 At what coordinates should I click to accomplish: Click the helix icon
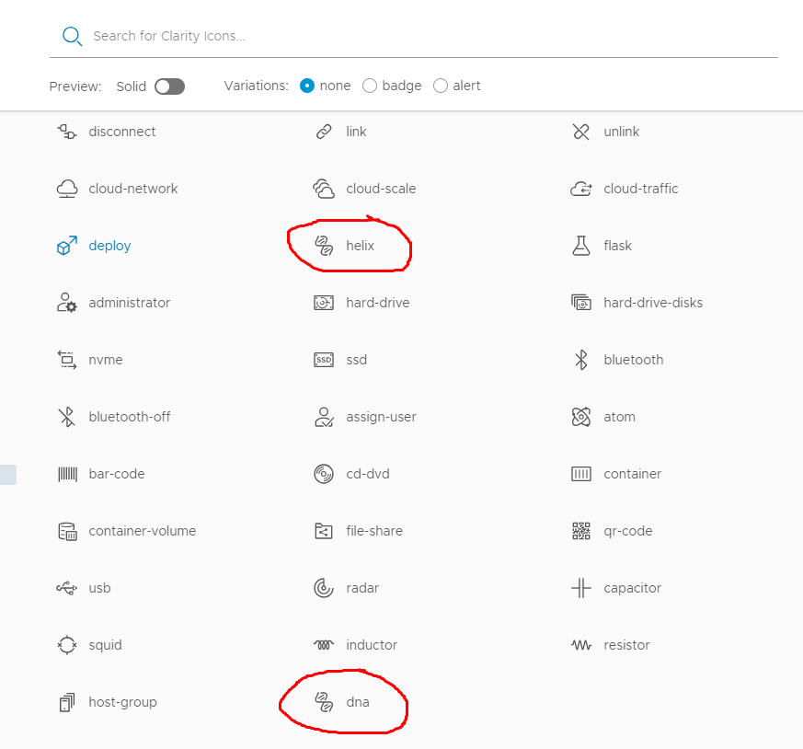pos(323,246)
